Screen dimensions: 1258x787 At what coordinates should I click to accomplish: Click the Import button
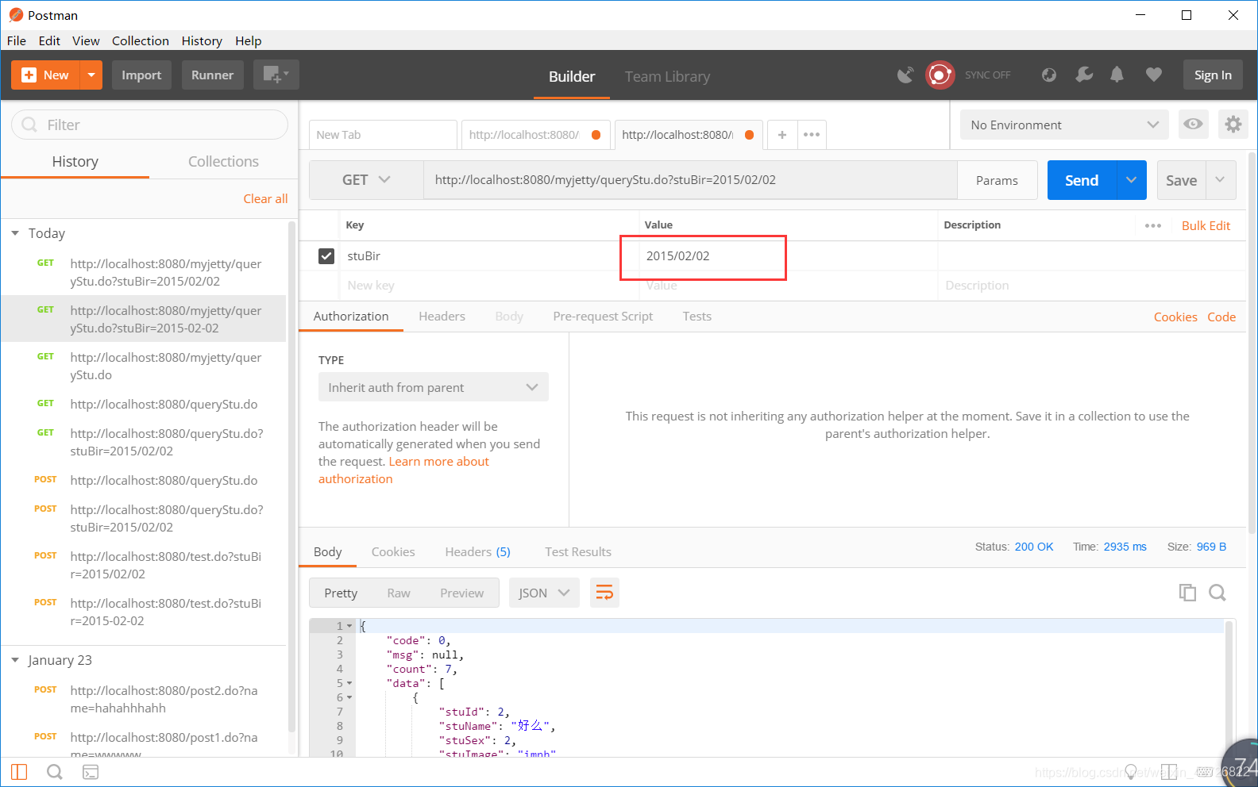pos(141,75)
